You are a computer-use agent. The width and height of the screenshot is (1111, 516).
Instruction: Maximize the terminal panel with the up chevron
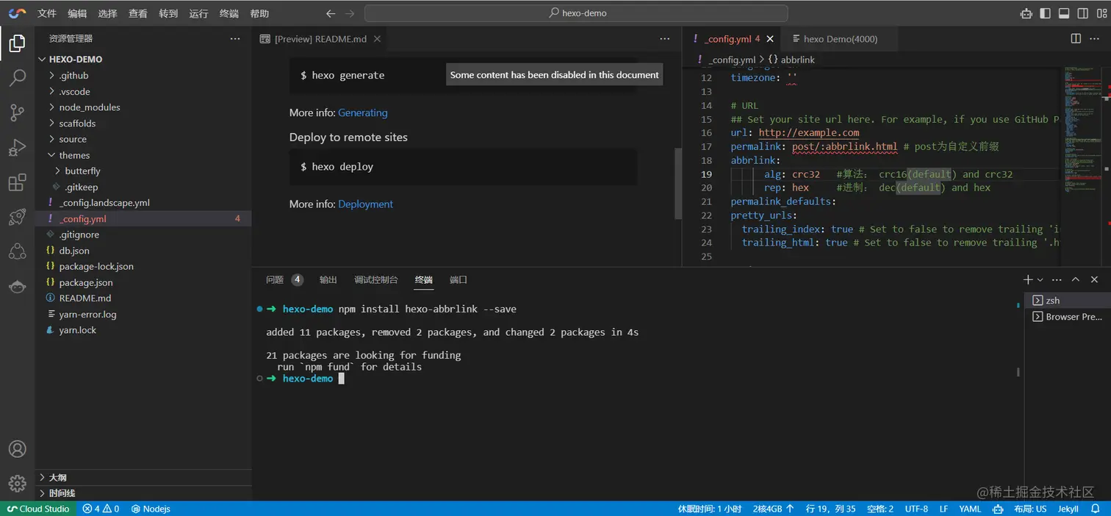point(1076,280)
